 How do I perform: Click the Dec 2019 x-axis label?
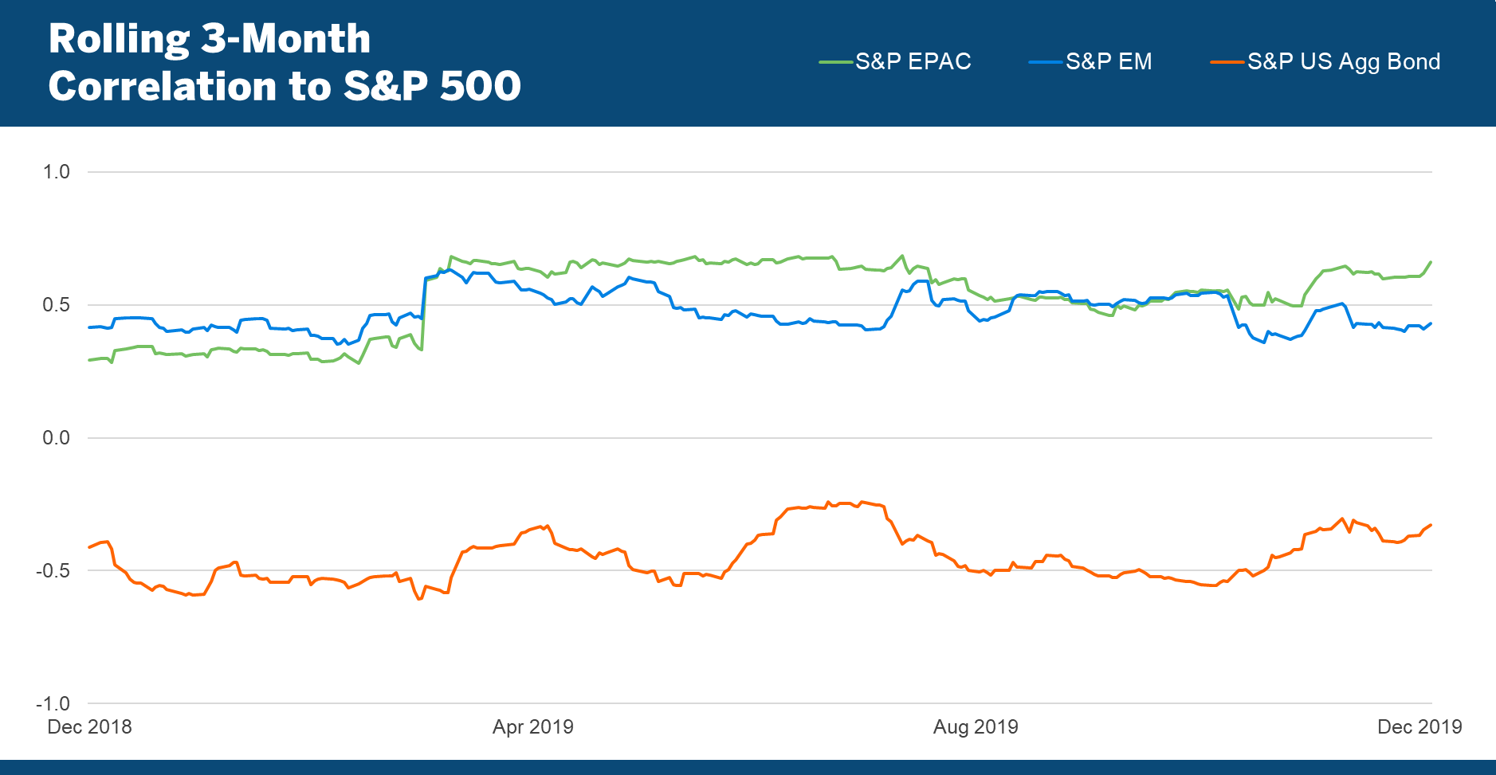tap(1419, 727)
